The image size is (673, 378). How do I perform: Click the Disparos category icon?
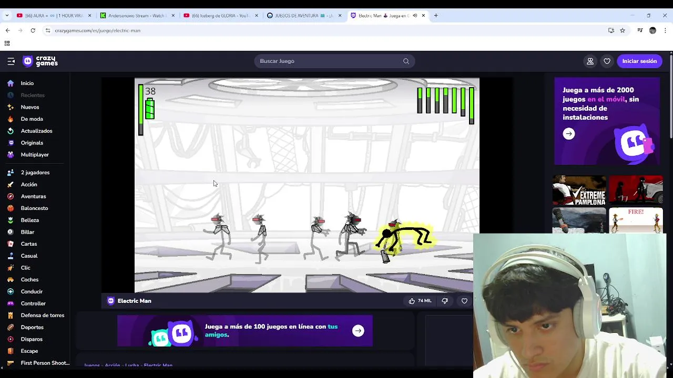[x=11, y=339]
